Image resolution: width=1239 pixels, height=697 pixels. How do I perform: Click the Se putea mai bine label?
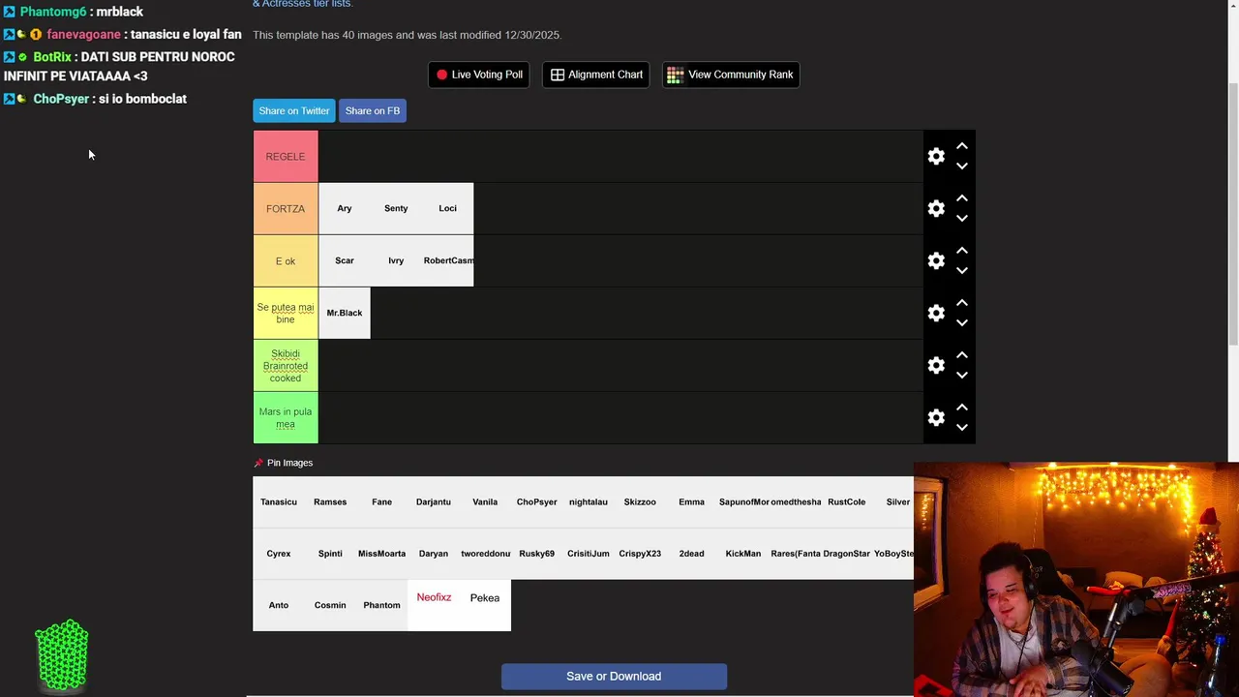[286, 313]
